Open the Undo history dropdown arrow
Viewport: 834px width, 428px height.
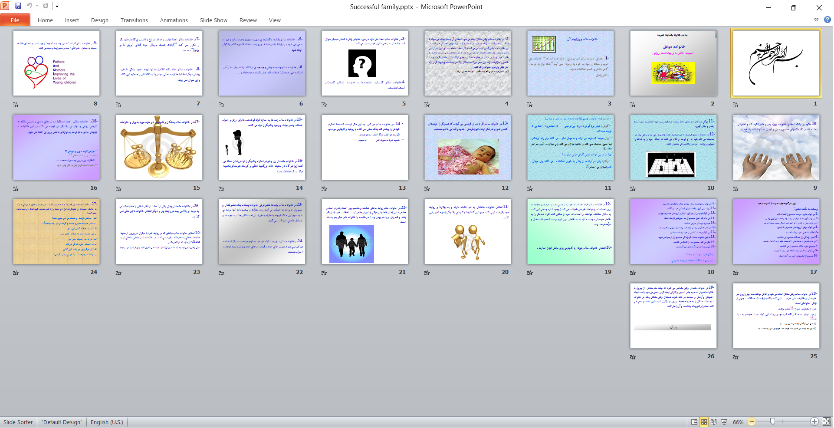coord(37,6)
